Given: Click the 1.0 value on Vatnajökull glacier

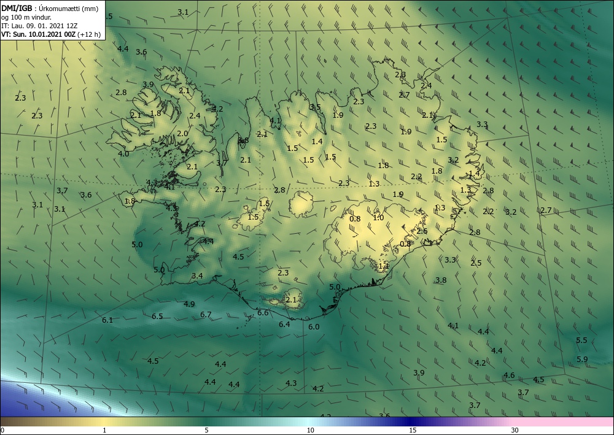Looking at the screenshot, I should [378, 218].
